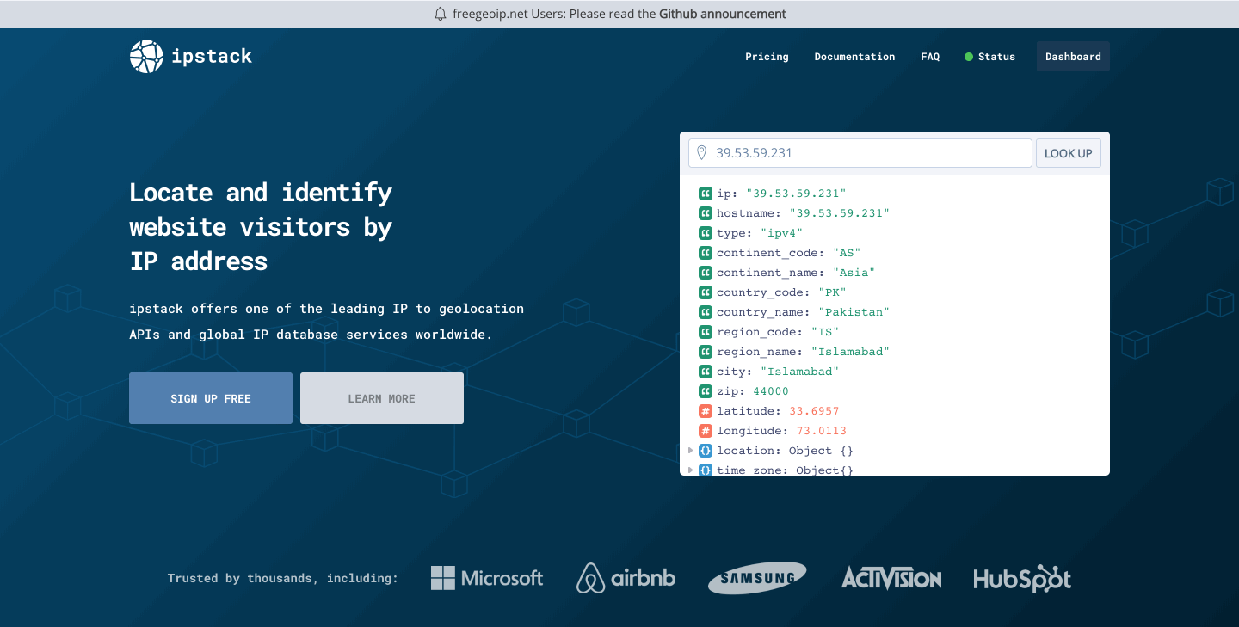
Task: Click the region_name value "Islamabad"
Action: coord(849,352)
